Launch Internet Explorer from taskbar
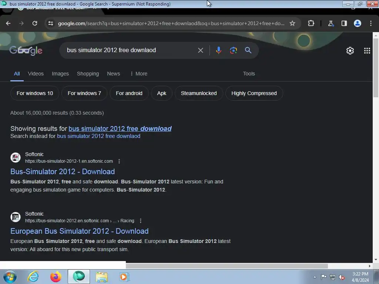Image resolution: width=379 pixels, height=284 pixels. click(x=33, y=277)
